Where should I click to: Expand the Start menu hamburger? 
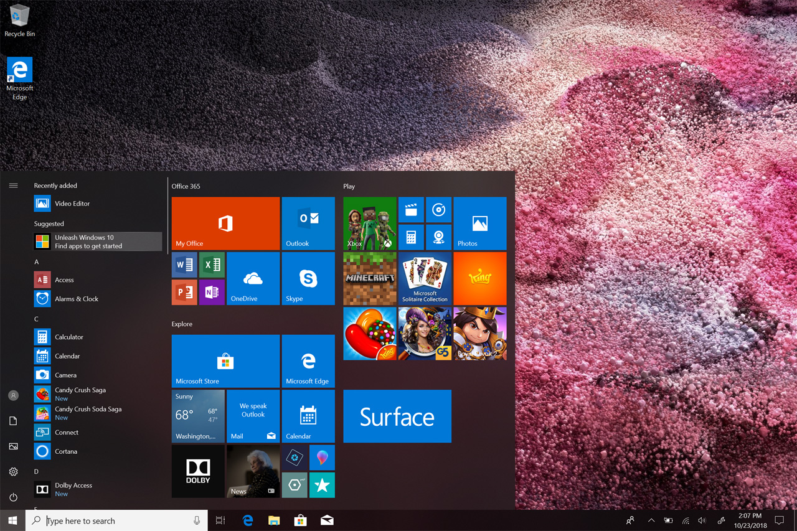[13, 186]
